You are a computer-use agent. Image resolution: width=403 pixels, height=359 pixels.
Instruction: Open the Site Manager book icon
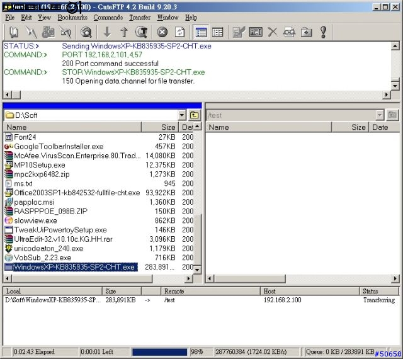pyautogui.click(x=14, y=32)
